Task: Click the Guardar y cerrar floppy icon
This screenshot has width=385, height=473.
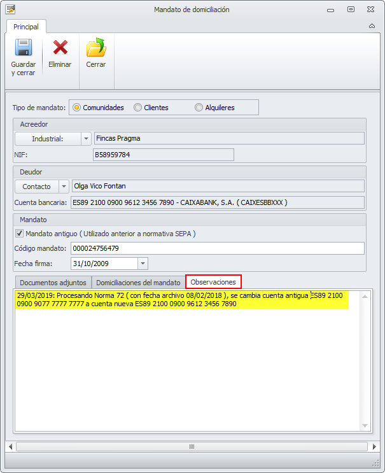Action: click(x=24, y=47)
